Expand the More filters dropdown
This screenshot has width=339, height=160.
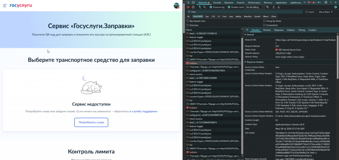[326, 12]
